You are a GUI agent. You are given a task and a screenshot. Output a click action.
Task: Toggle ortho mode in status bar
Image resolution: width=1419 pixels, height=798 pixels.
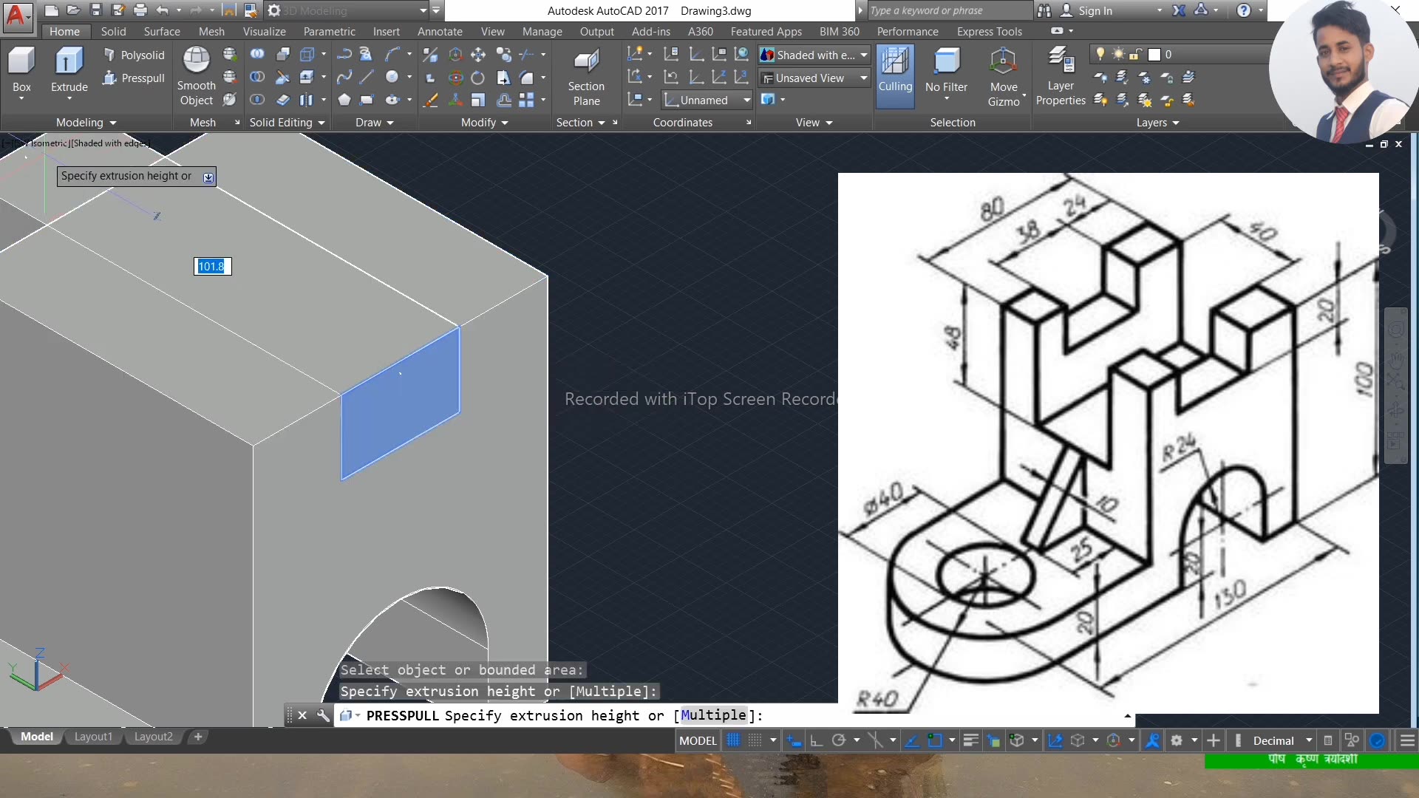tap(816, 740)
